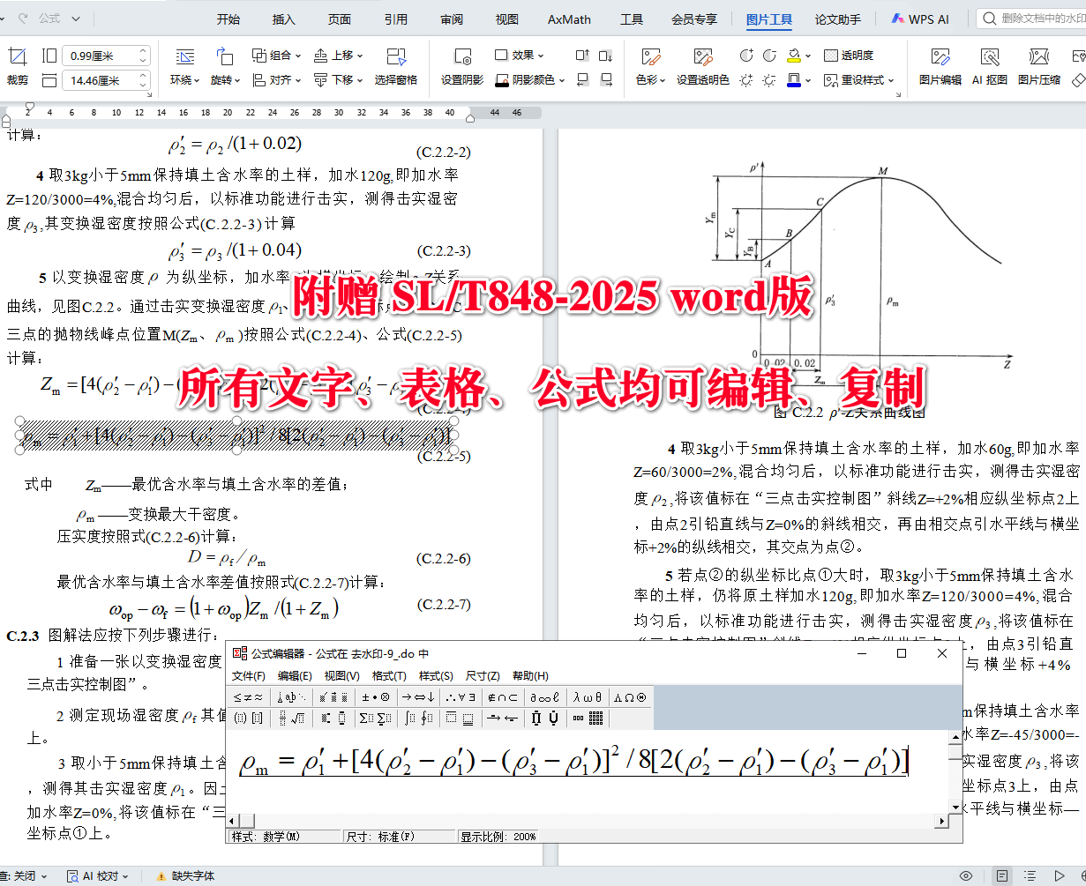Switch to the 图片工具 ribbon tab
1086x886 pixels.
tap(768, 19)
